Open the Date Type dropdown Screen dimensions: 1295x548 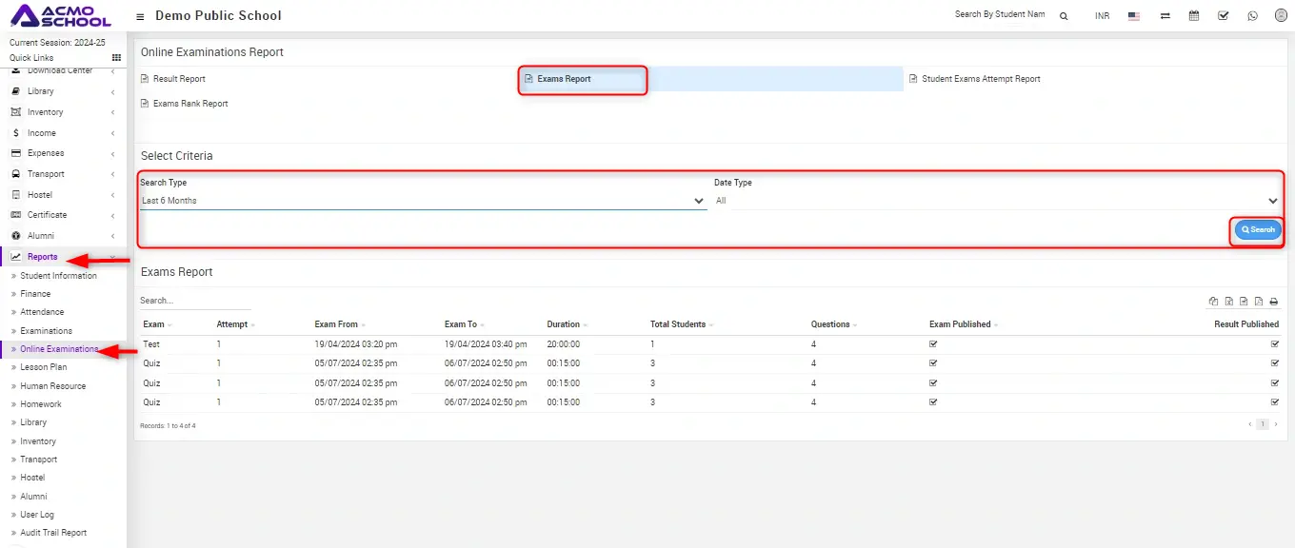coord(996,201)
